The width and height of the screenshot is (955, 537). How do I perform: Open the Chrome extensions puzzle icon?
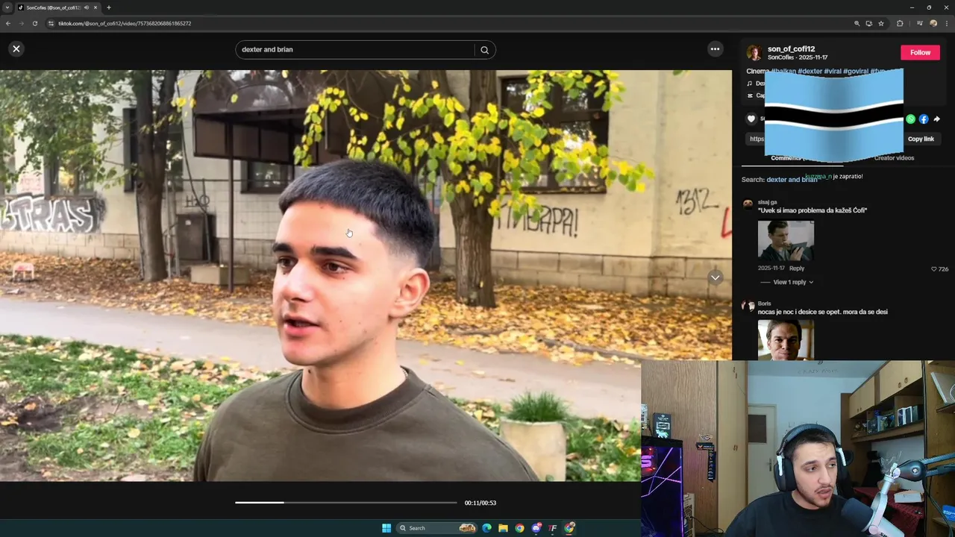tap(900, 23)
